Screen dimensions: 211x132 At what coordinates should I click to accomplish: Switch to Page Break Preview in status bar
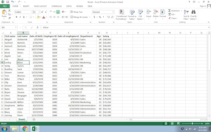coord(178,124)
